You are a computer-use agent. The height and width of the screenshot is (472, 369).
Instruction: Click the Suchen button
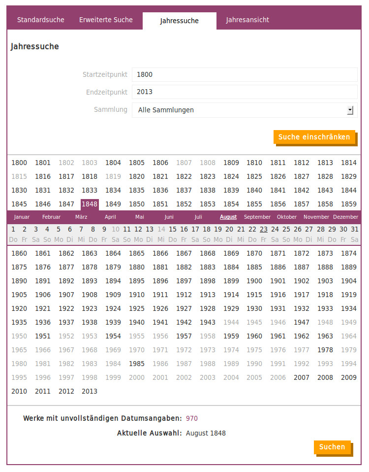pos(332,447)
